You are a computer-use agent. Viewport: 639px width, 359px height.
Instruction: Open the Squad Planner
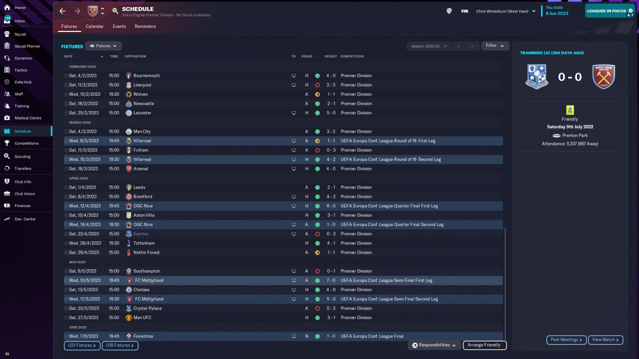click(27, 46)
